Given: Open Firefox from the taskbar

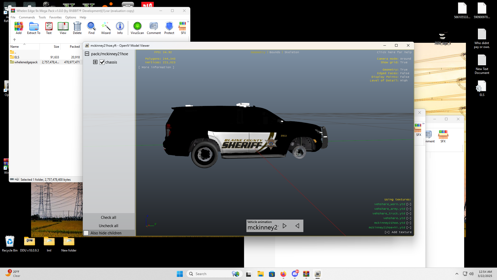Looking at the screenshot, I should click(x=283, y=274).
